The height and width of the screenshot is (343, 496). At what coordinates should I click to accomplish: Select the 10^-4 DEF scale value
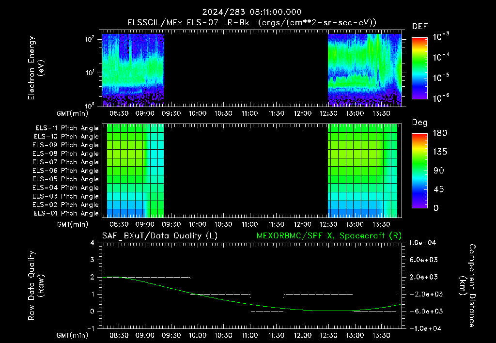click(441, 57)
